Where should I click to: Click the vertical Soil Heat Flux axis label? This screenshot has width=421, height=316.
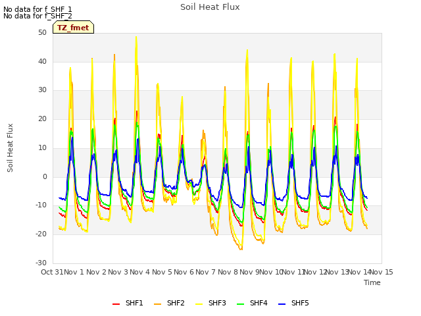pos(10,147)
